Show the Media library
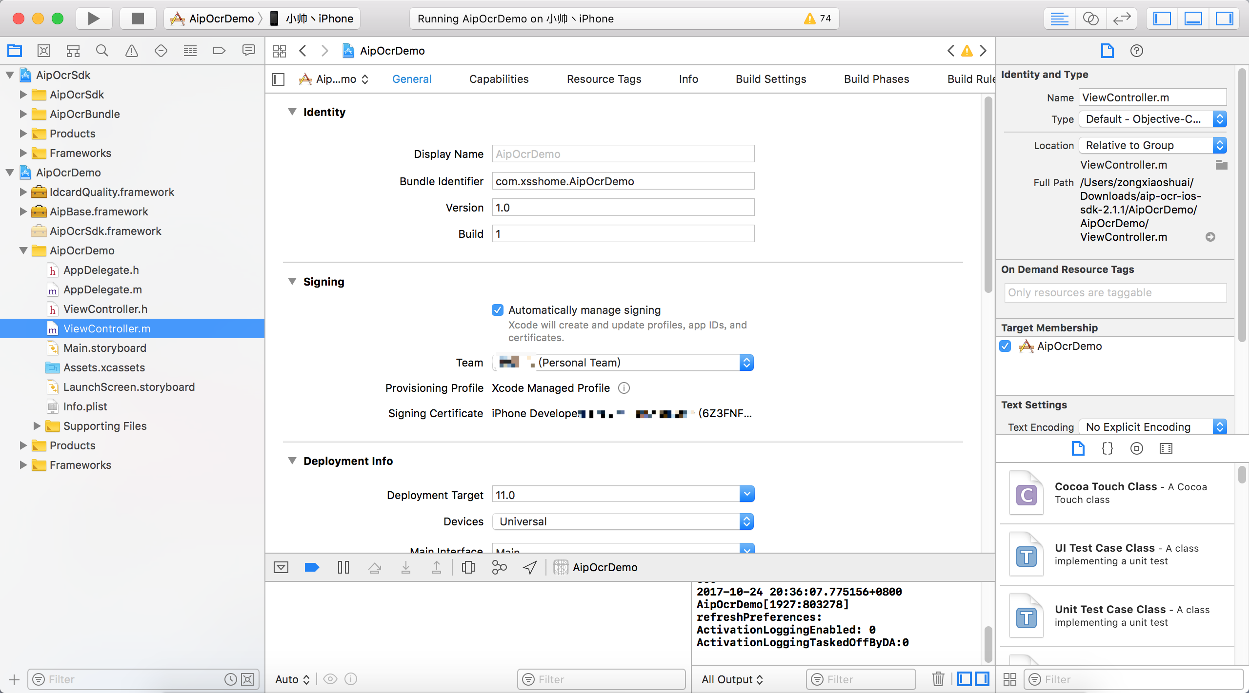The image size is (1249, 693). click(x=1166, y=448)
